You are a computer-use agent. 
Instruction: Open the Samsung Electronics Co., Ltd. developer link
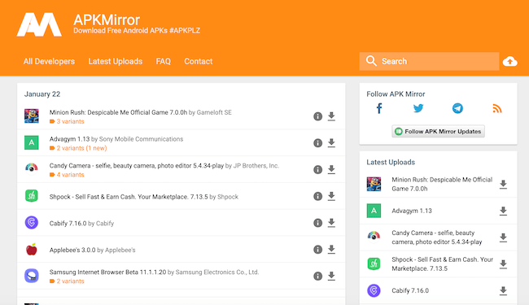click(217, 272)
